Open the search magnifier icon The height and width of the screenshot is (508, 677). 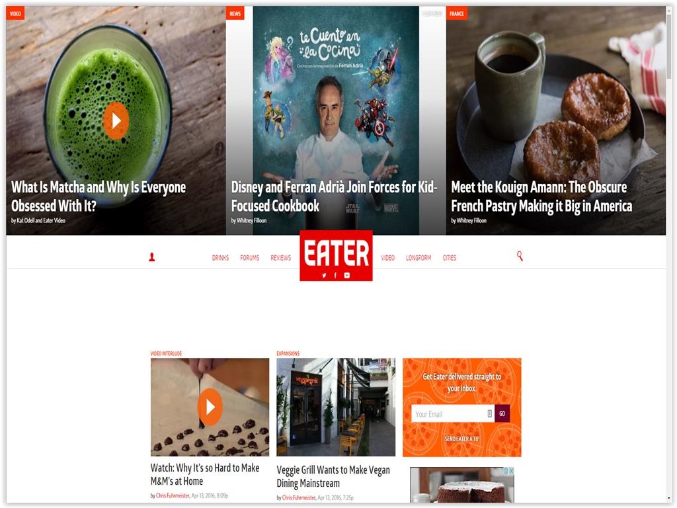click(520, 256)
